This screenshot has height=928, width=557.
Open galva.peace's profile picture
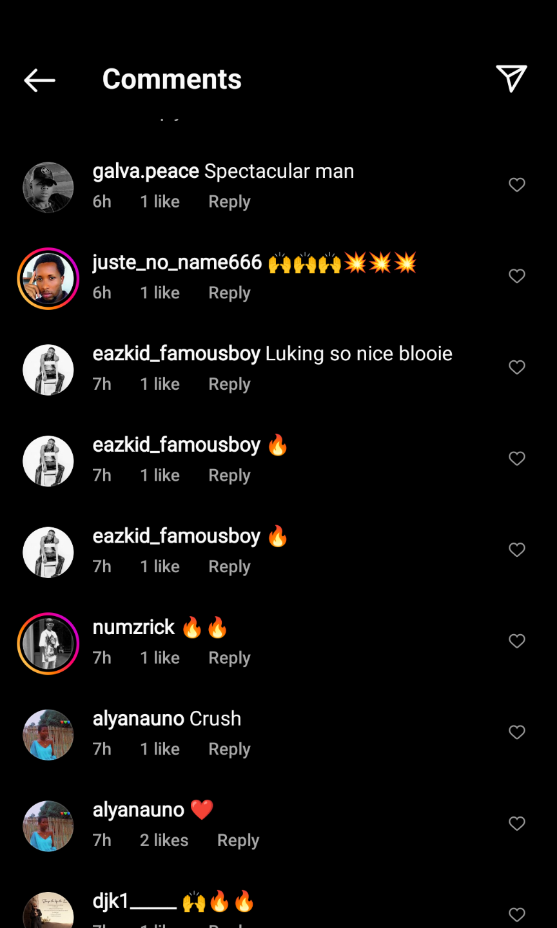point(48,187)
